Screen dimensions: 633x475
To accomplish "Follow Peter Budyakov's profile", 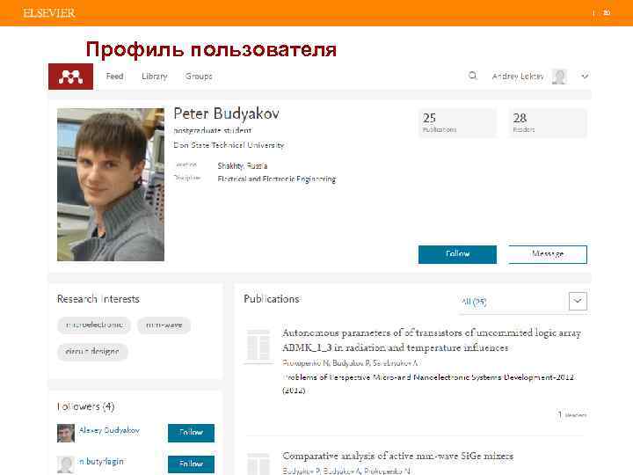I will pyautogui.click(x=457, y=254).
